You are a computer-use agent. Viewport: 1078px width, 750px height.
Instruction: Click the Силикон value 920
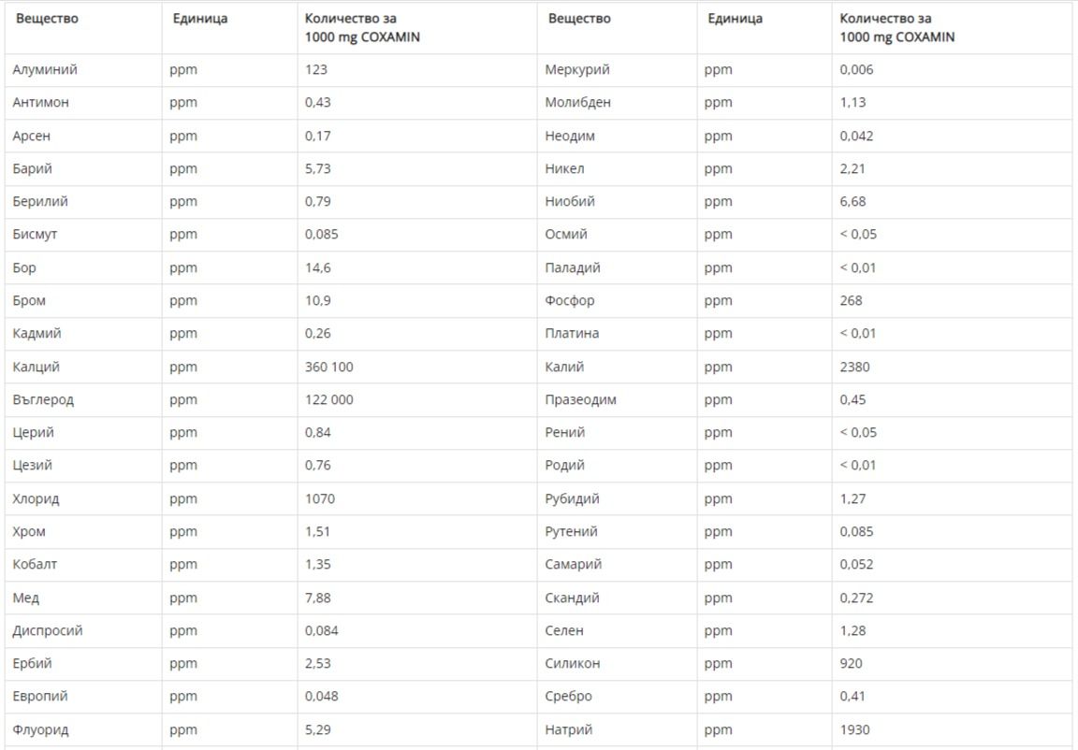tap(851, 663)
